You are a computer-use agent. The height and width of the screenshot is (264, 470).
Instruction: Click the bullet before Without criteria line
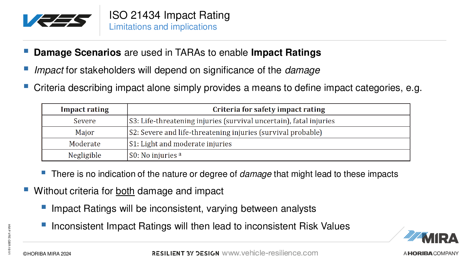(x=26, y=189)
